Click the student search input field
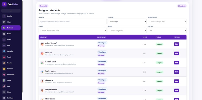This screenshot has height=100, width=202. (72, 22)
